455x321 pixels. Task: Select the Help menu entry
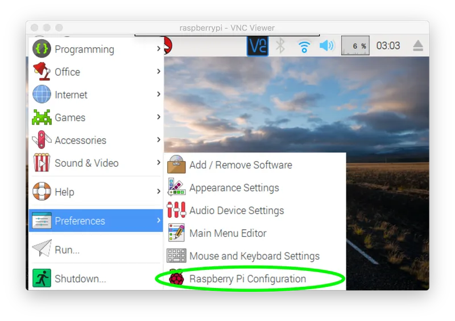tap(96, 191)
